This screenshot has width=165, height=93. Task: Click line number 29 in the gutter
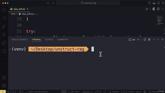click(19, 19)
